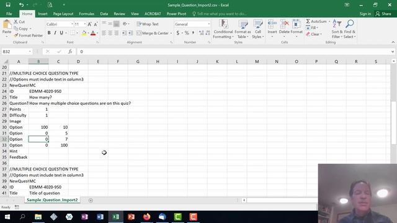Toggle Center horizontal alignment
This screenshot has height=223, width=397.
(110, 33)
